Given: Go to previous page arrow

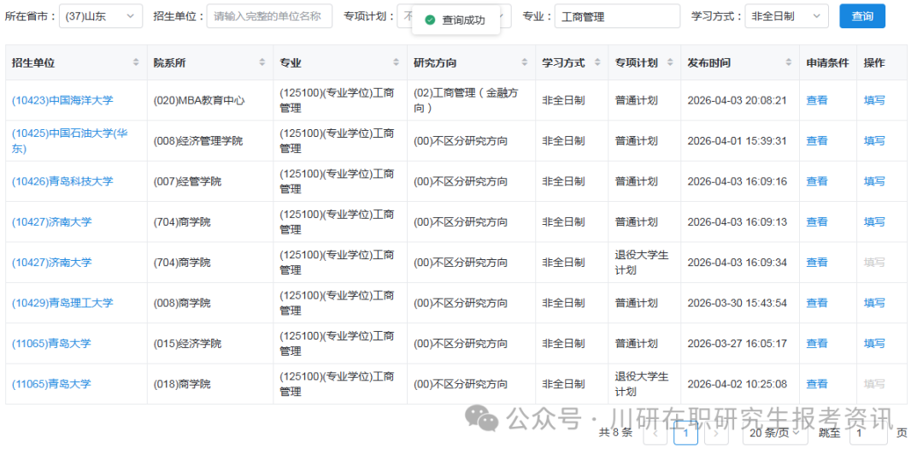Looking at the screenshot, I should tap(656, 434).
